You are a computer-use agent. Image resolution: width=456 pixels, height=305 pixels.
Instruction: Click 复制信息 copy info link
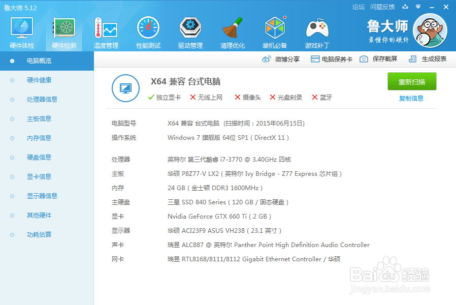tap(411, 99)
